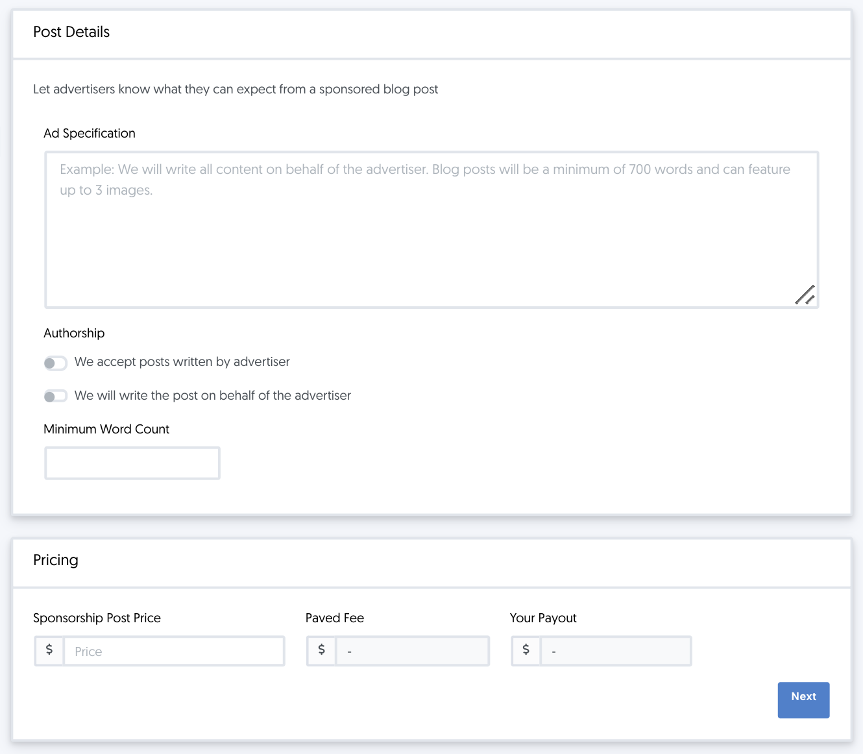Click the Minimum Word Count field
Viewport: 863px width, 754px height.
tap(132, 463)
